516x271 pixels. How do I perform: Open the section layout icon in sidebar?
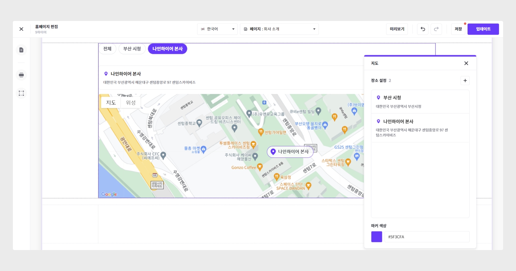(x=21, y=75)
